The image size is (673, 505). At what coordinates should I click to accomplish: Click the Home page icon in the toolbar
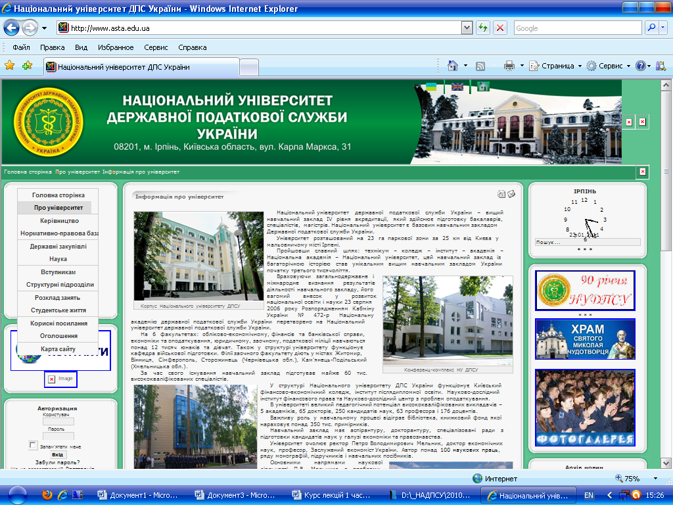(453, 66)
